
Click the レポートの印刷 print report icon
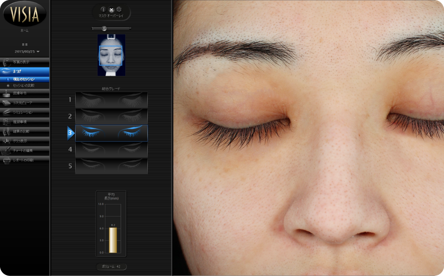(7, 160)
